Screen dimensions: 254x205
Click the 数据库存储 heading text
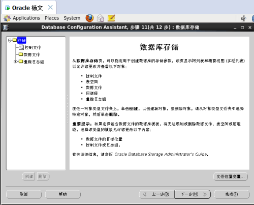[x=159, y=47]
